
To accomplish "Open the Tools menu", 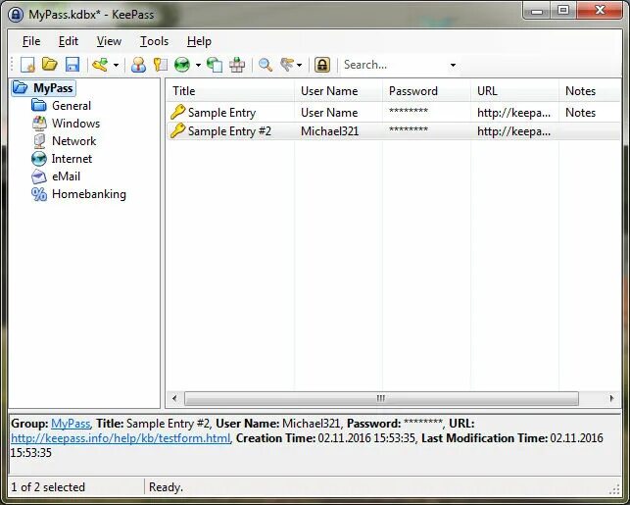I will pyautogui.click(x=154, y=41).
